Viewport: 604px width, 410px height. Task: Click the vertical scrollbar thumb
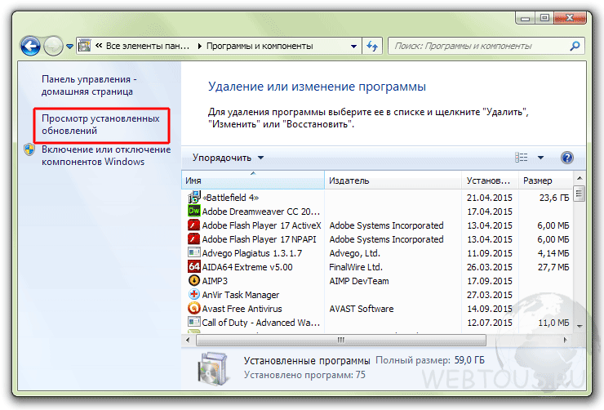click(580, 194)
